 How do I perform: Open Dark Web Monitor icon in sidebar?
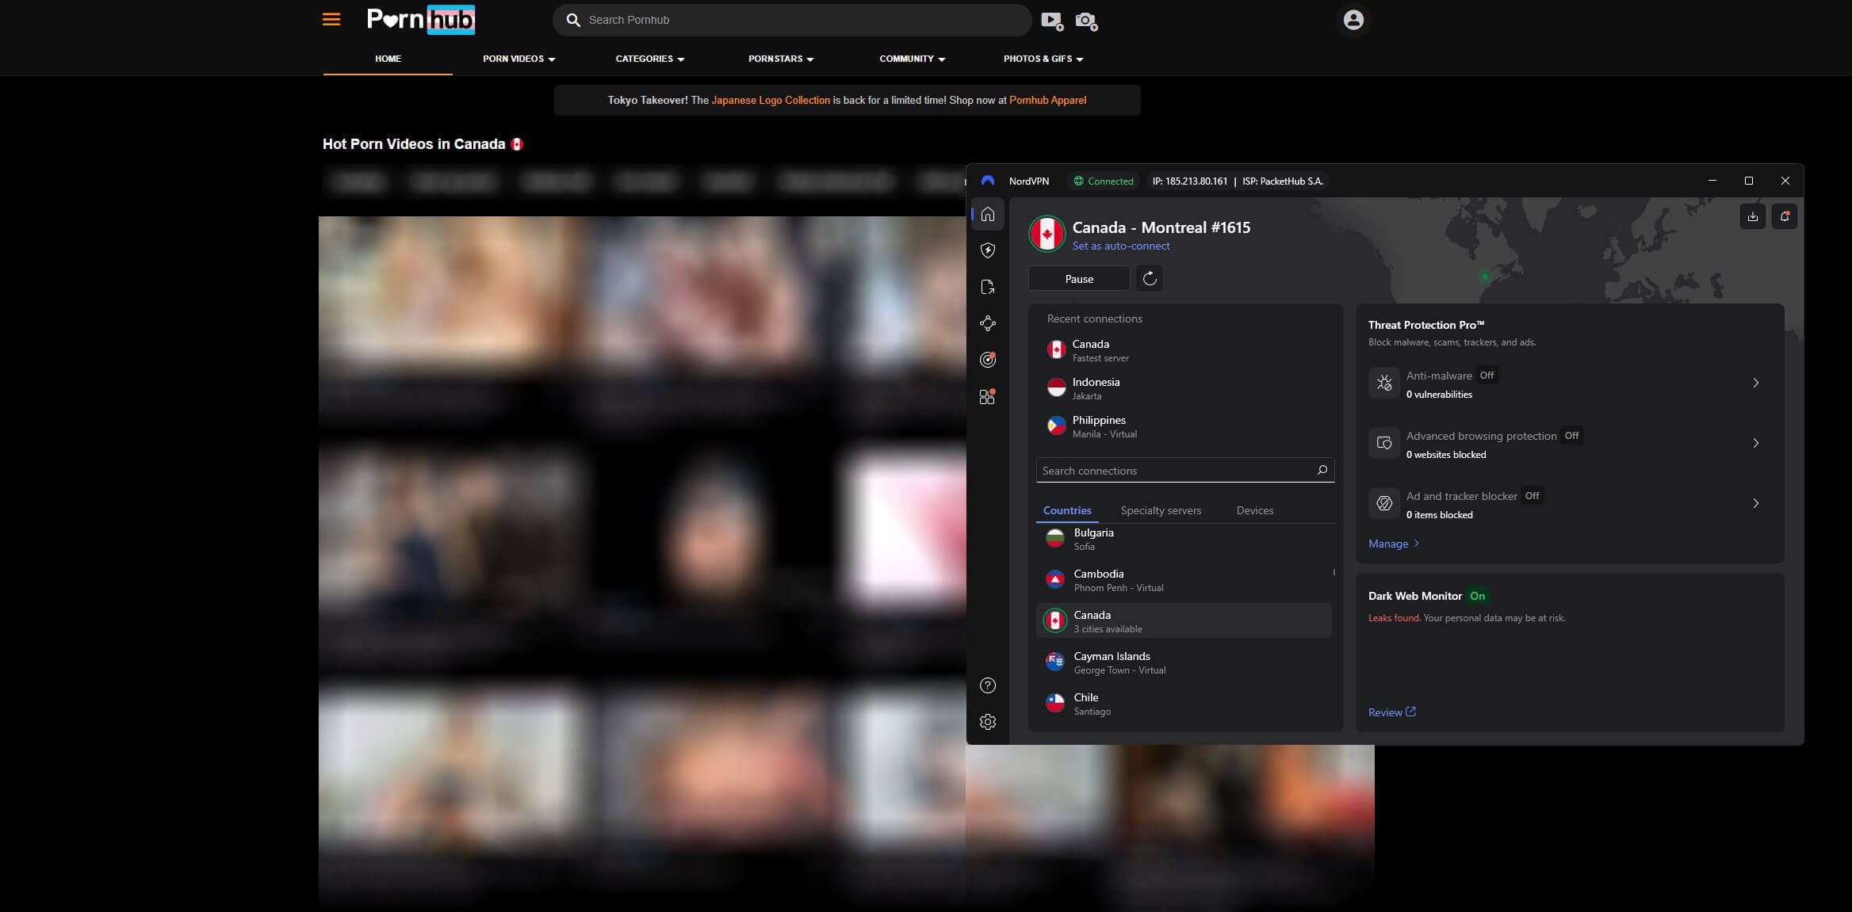tap(988, 360)
